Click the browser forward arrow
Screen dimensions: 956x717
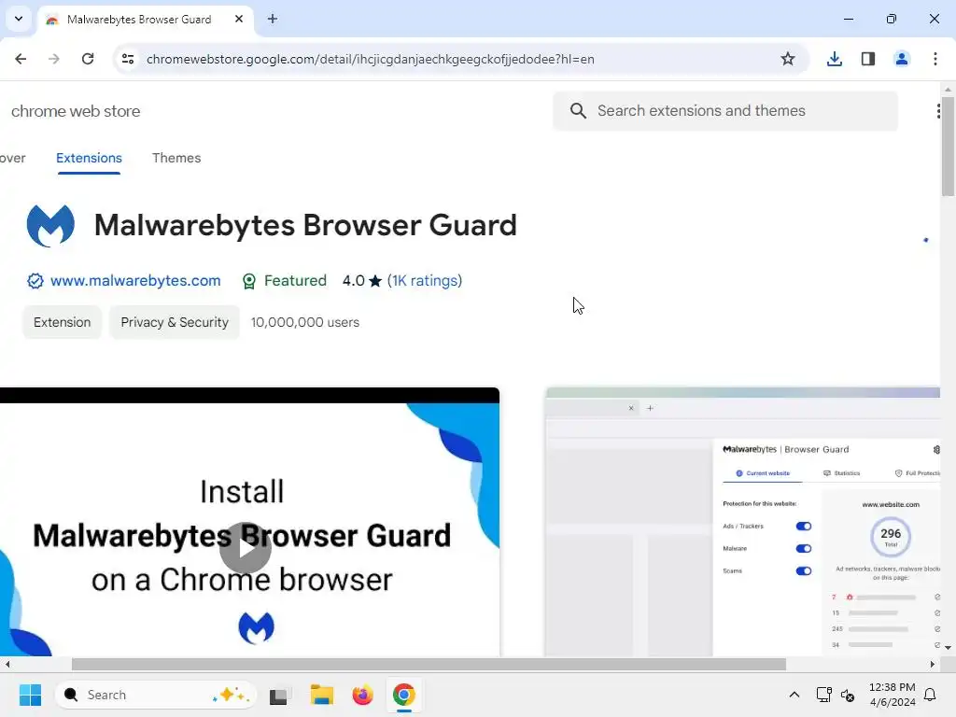(54, 59)
